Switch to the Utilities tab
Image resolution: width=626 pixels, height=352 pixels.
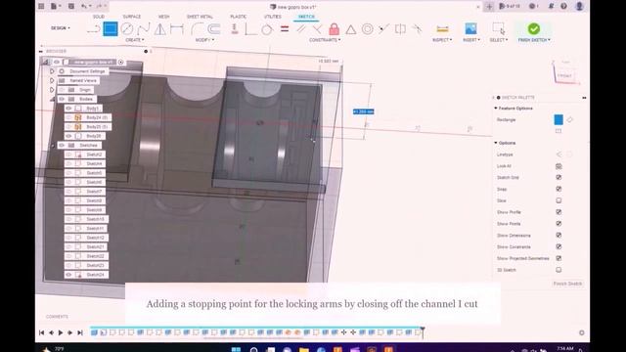272,17
